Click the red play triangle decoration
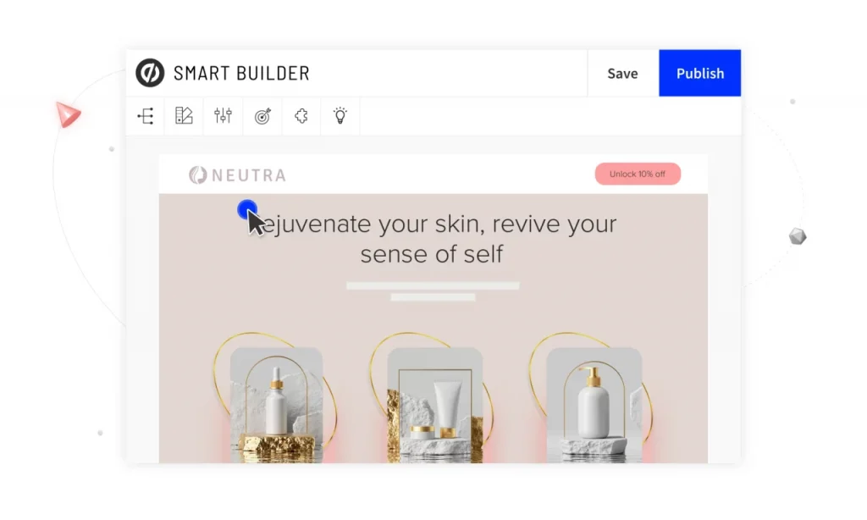This screenshot has width=867, height=520. point(68,114)
